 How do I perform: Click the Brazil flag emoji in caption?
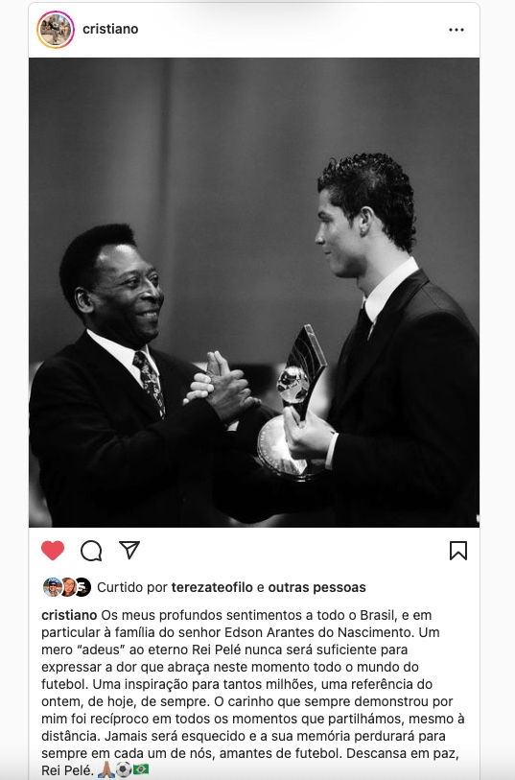tap(141, 770)
